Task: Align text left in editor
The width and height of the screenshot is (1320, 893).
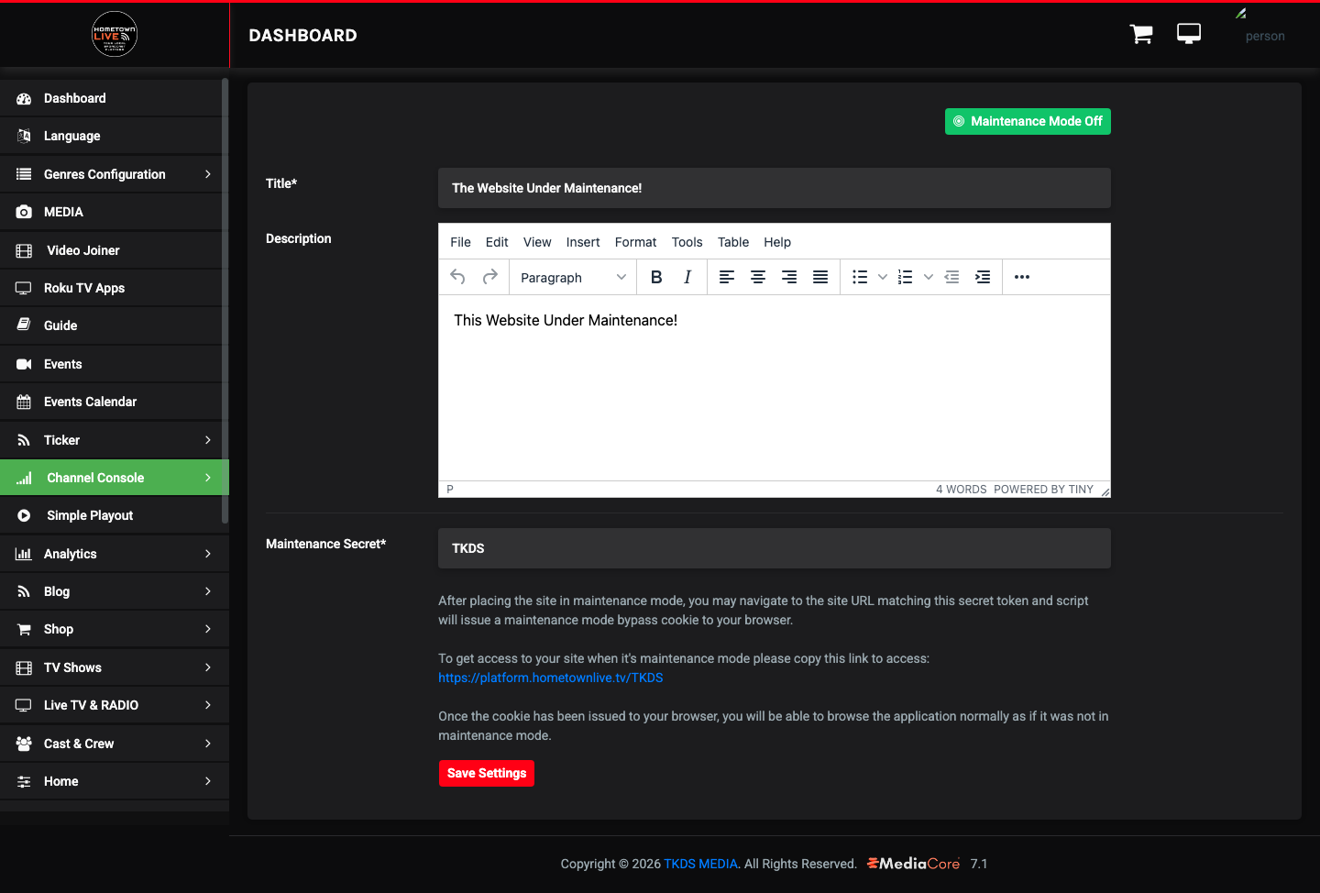Action: click(727, 277)
